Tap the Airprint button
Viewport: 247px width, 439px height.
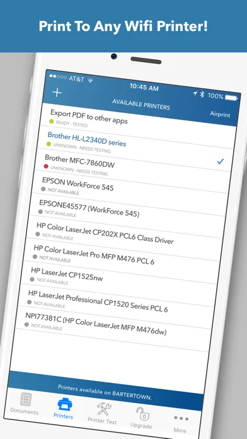(x=220, y=114)
